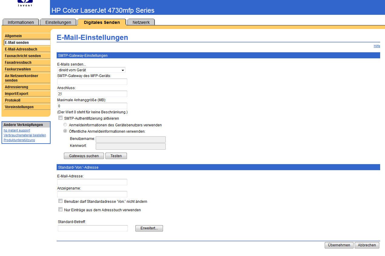
Task: Open the Produktunterstützung link
Action: [x=19, y=140]
